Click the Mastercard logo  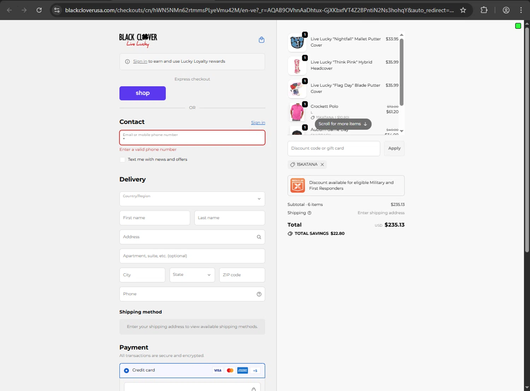coord(230,371)
